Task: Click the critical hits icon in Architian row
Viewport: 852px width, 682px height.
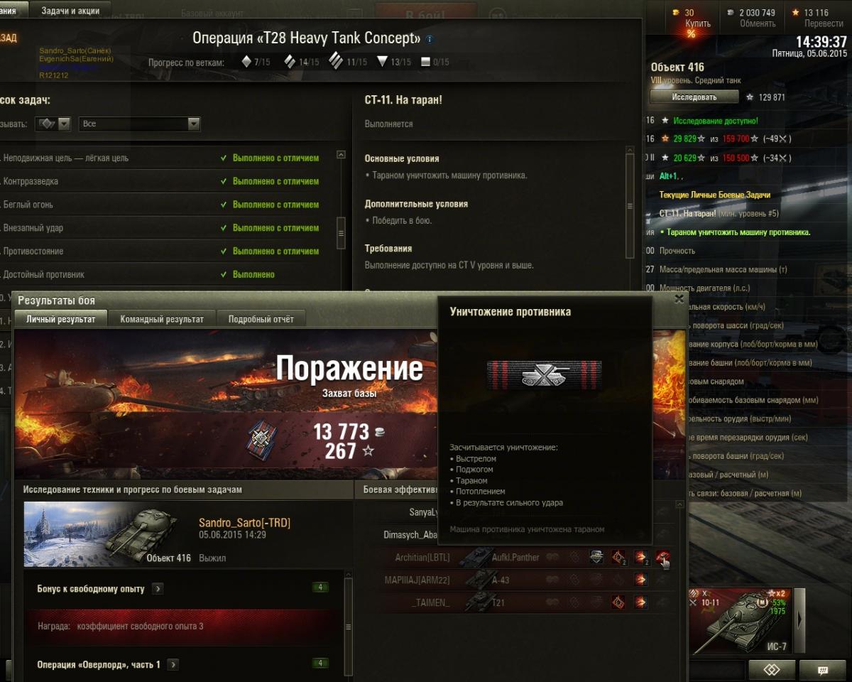Action: 618,557
